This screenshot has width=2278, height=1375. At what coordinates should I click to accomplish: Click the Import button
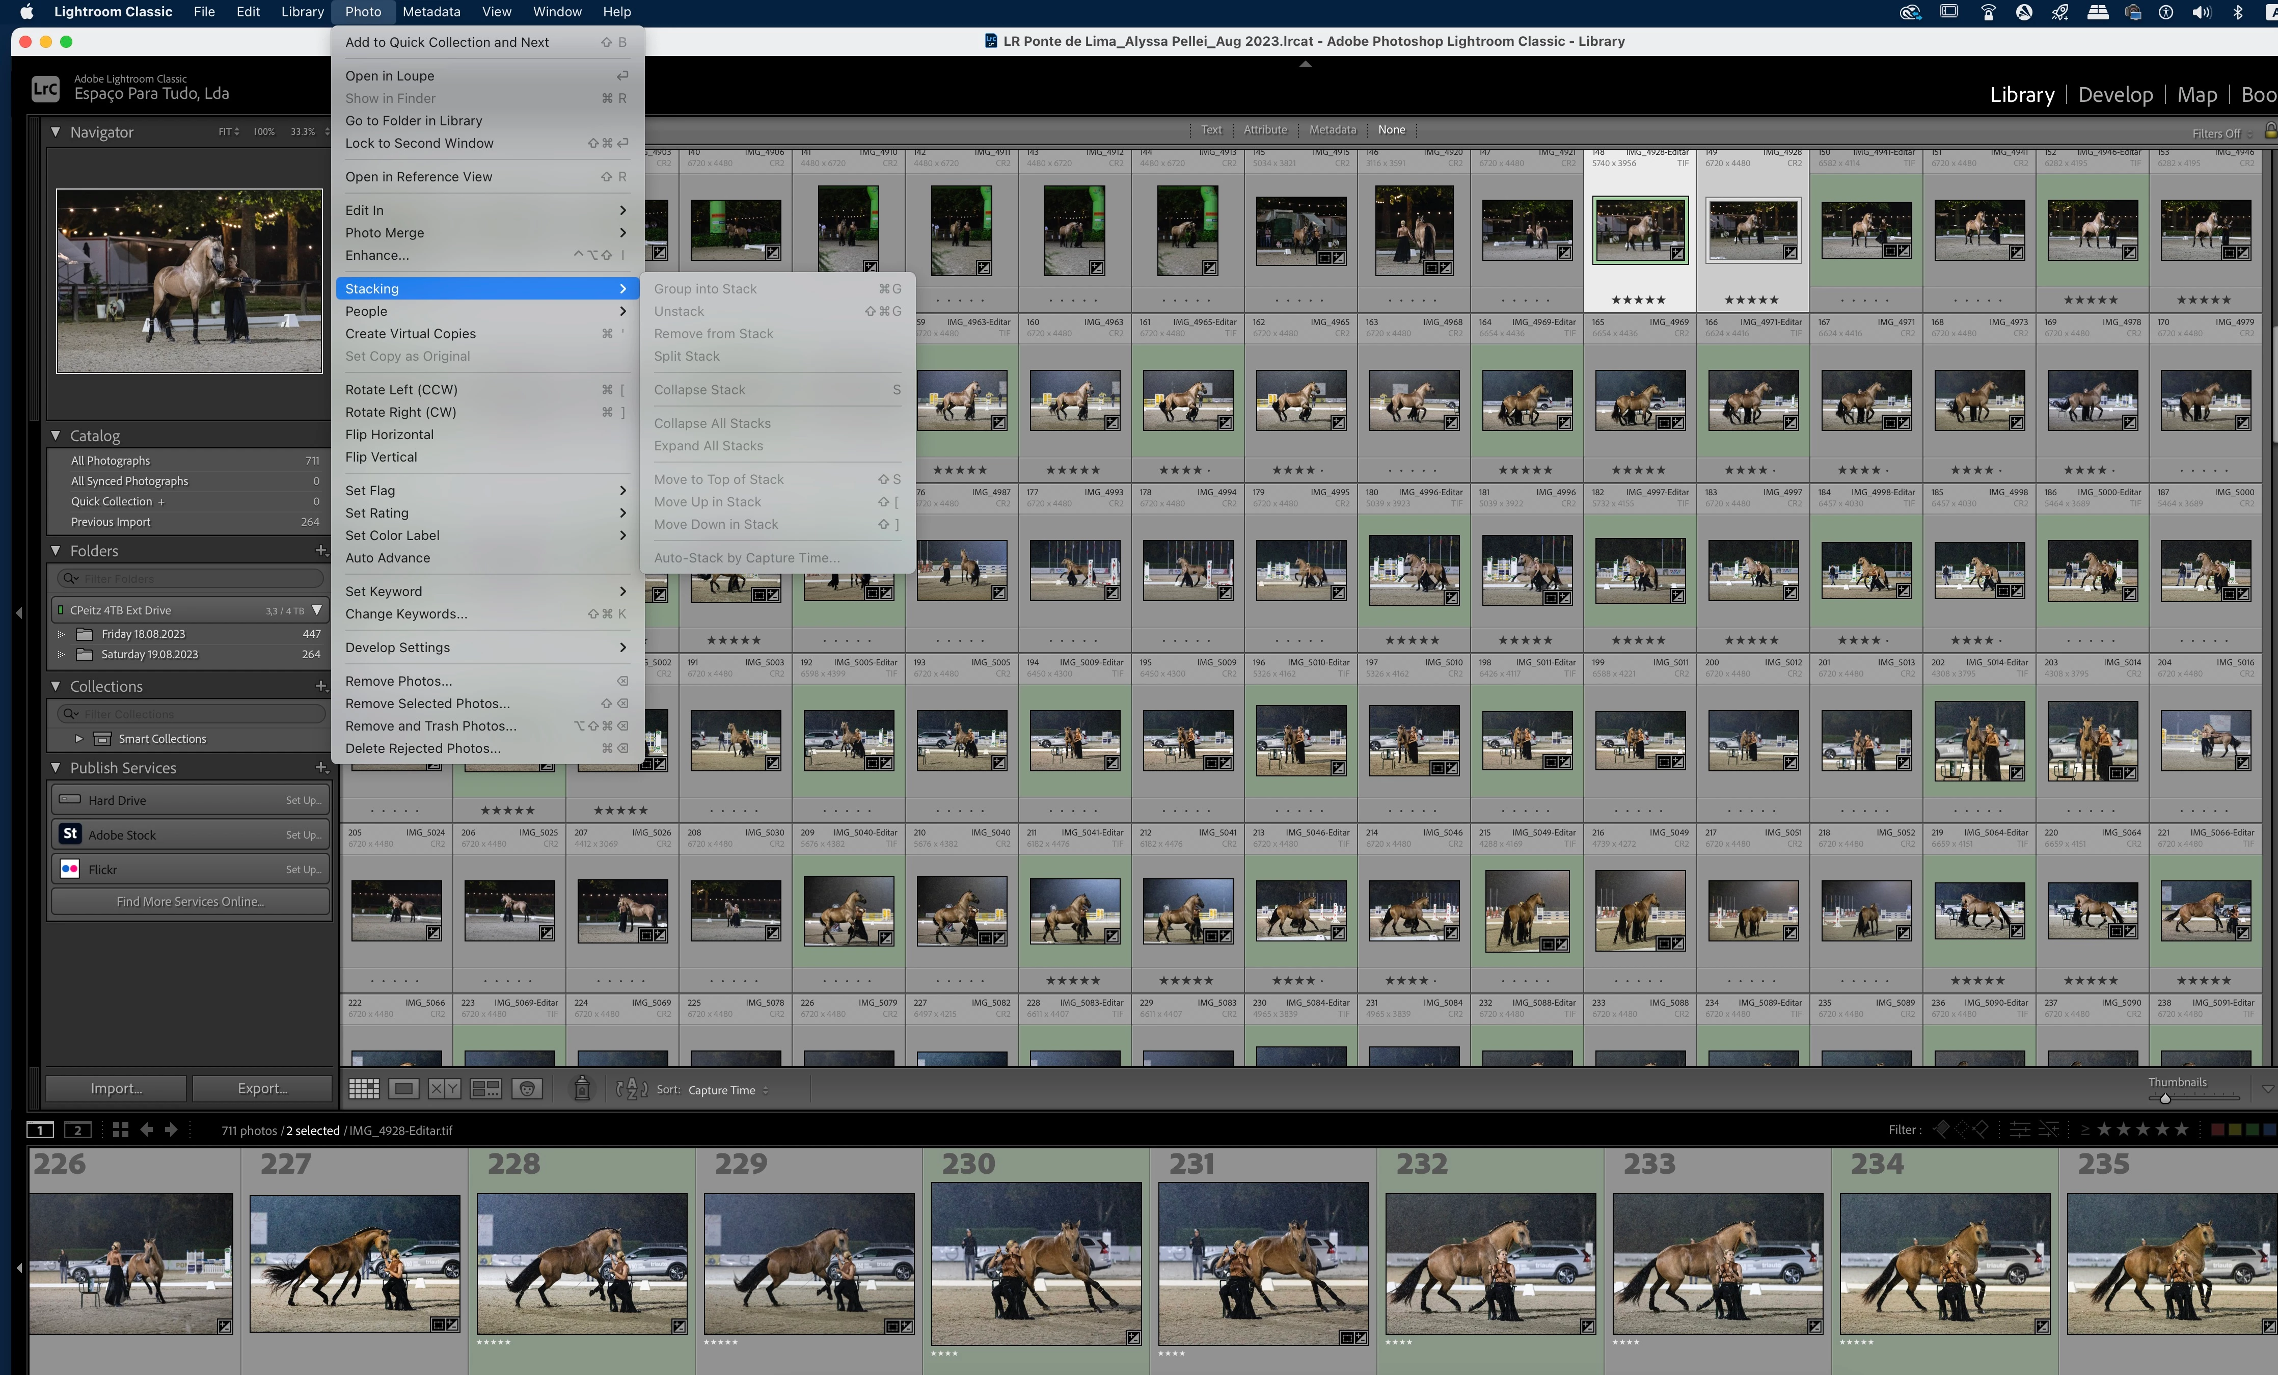[117, 1088]
